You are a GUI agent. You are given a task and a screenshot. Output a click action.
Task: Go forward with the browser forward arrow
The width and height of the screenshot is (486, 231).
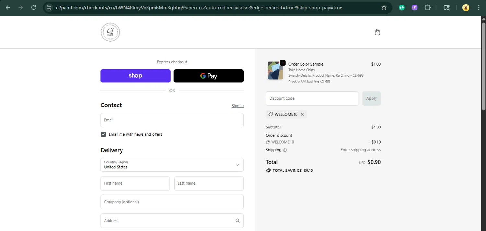click(21, 8)
